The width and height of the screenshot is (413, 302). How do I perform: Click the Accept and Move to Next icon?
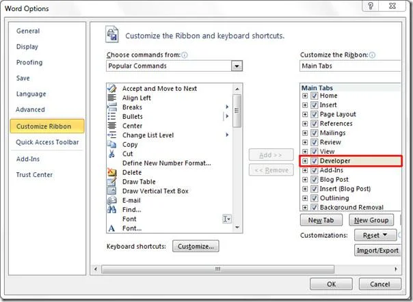pyautogui.click(x=112, y=88)
